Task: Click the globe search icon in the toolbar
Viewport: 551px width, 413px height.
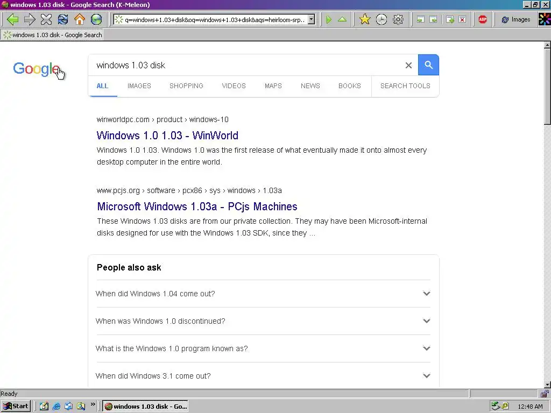Action: pyautogui.click(x=96, y=19)
